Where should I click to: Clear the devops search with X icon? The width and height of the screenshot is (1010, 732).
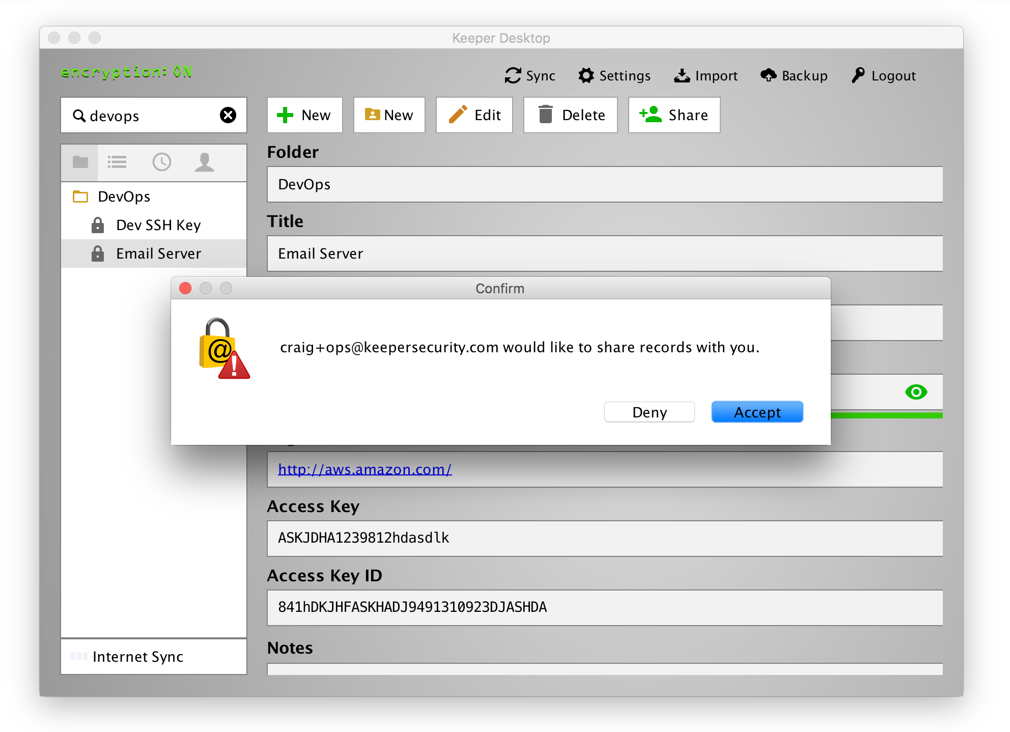point(228,115)
